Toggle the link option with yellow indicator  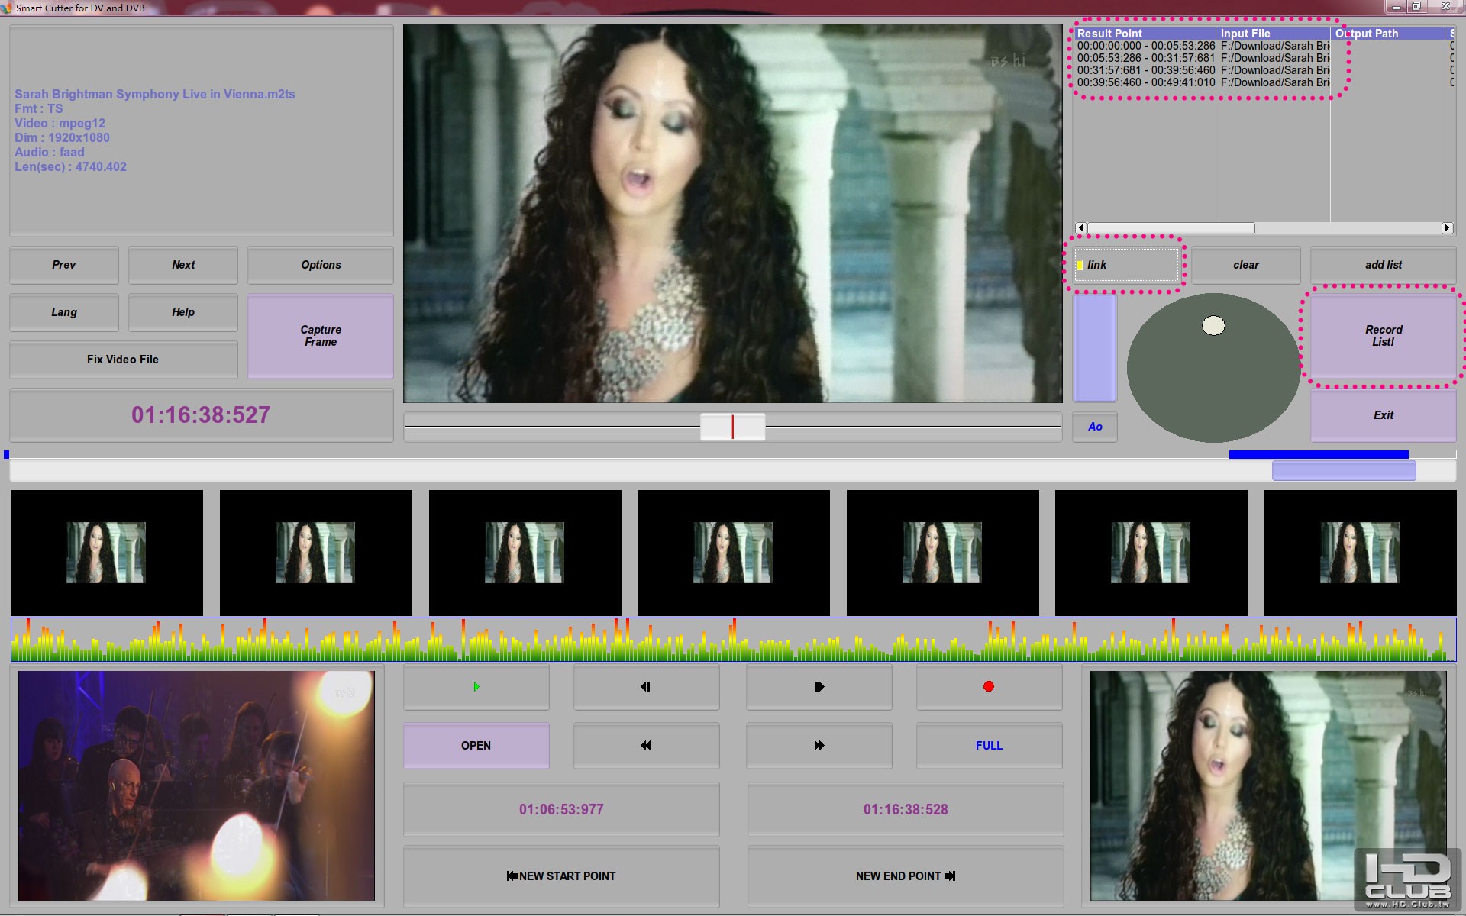[1125, 265]
